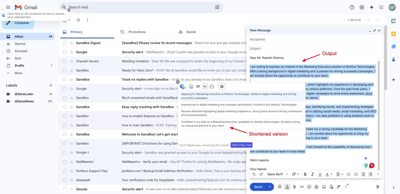The image size is (400, 194).
Task: Redo edit in compose toolbar
Action: click(261, 175)
